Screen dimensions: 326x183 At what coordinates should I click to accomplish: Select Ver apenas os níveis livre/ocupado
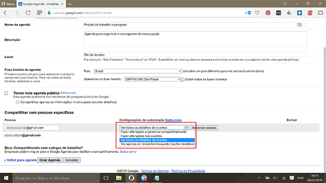pyautogui.click(x=158, y=144)
